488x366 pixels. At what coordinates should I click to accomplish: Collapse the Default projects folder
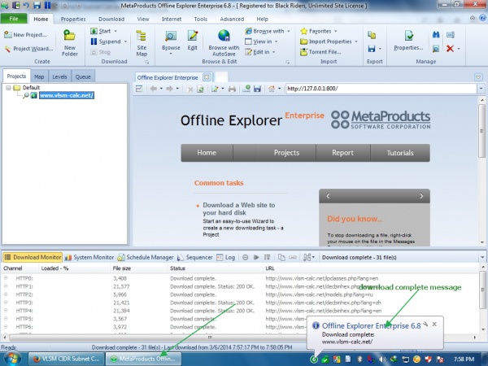coord(9,87)
